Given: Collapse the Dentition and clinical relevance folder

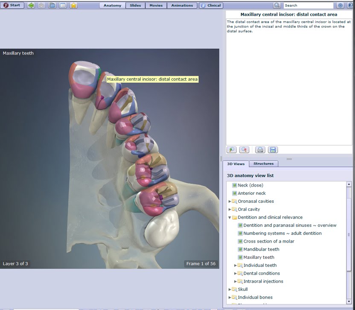Looking at the screenshot, I should [230, 217].
